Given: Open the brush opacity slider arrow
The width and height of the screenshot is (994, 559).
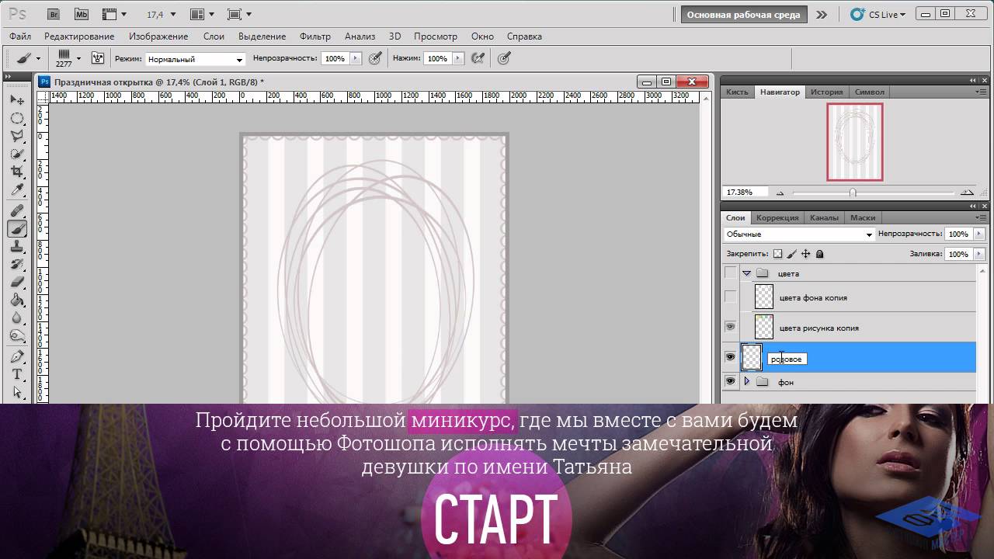Looking at the screenshot, I should pyautogui.click(x=356, y=58).
